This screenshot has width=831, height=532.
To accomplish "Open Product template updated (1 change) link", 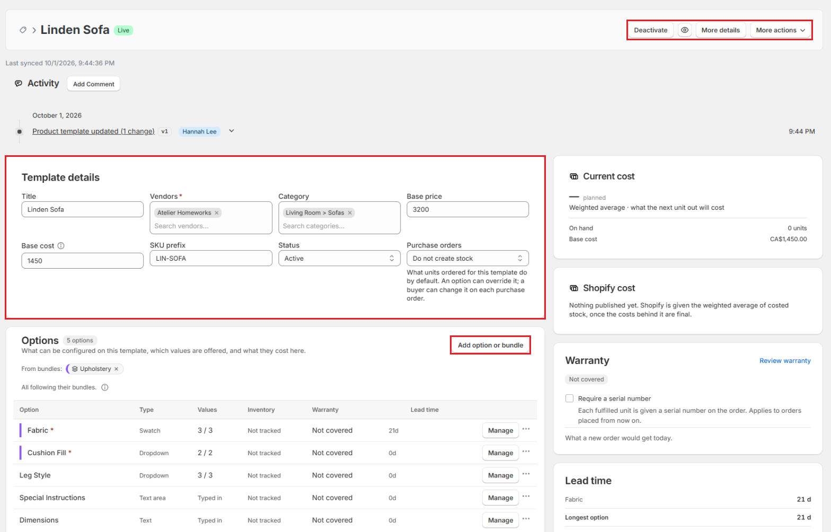I will tap(93, 131).
